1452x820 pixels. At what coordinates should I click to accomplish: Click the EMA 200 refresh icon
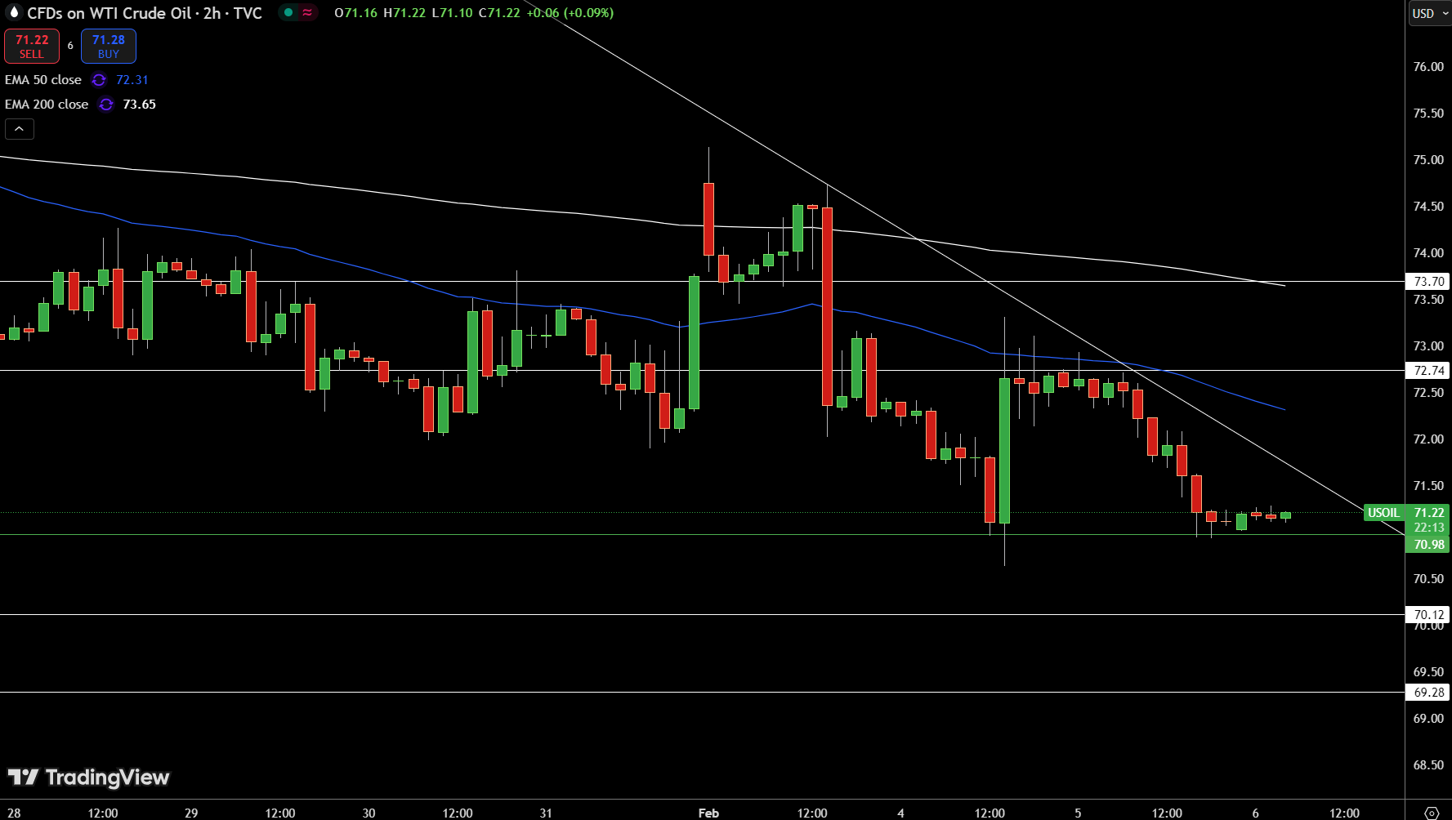pyautogui.click(x=106, y=105)
